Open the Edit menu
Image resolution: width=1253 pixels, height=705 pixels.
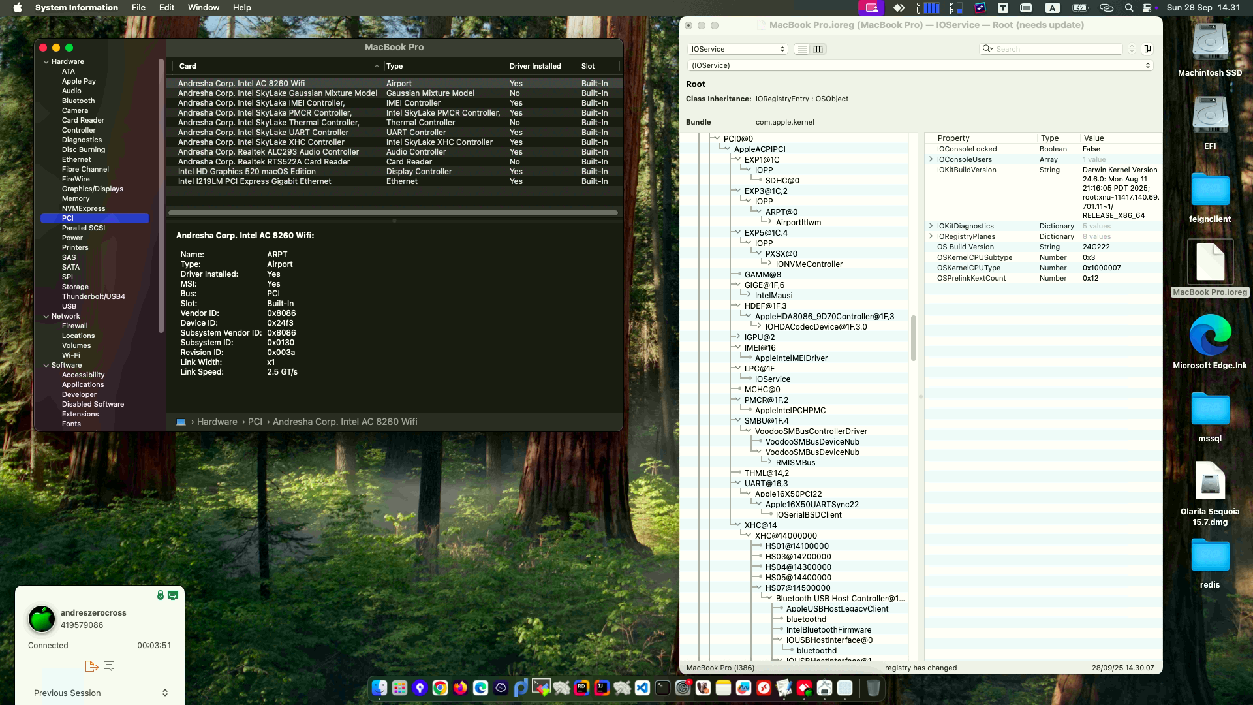166,7
